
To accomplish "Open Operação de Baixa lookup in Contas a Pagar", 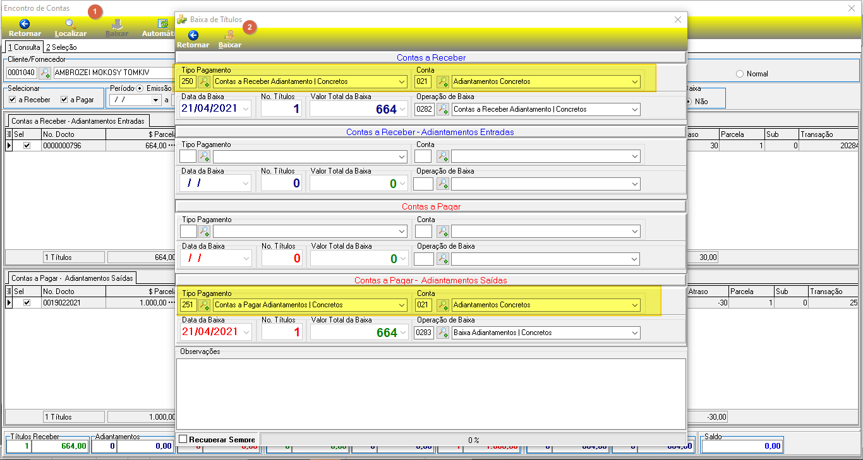I will point(443,258).
